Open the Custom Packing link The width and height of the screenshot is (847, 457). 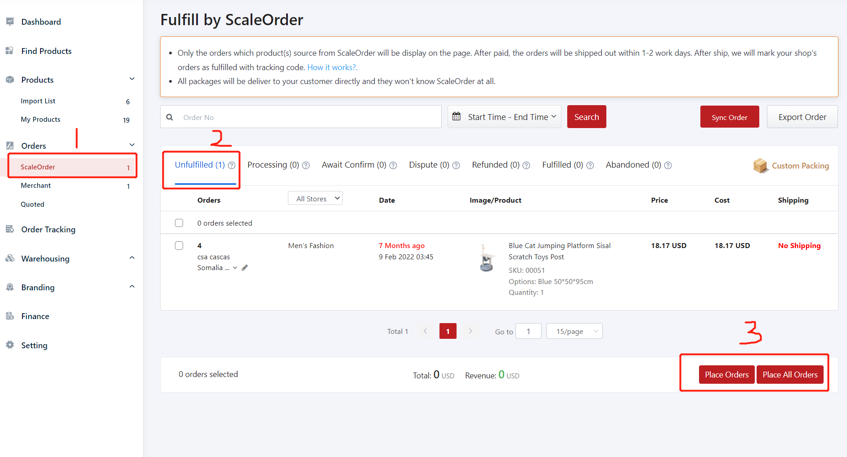(800, 166)
